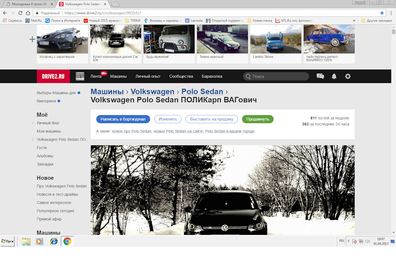
Task: Open the Lambo Tahoe thumbnail
Action: point(276,38)
